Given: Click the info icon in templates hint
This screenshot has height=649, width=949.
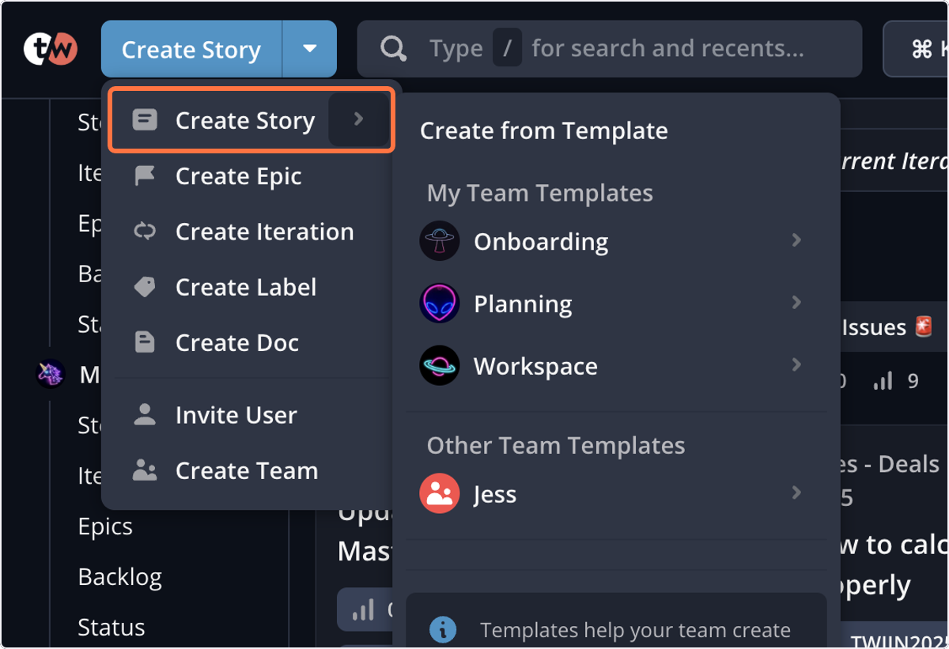Looking at the screenshot, I should [x=443, y=630].
